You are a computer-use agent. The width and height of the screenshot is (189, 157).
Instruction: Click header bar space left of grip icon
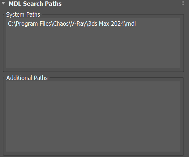(x=121, y=3)
